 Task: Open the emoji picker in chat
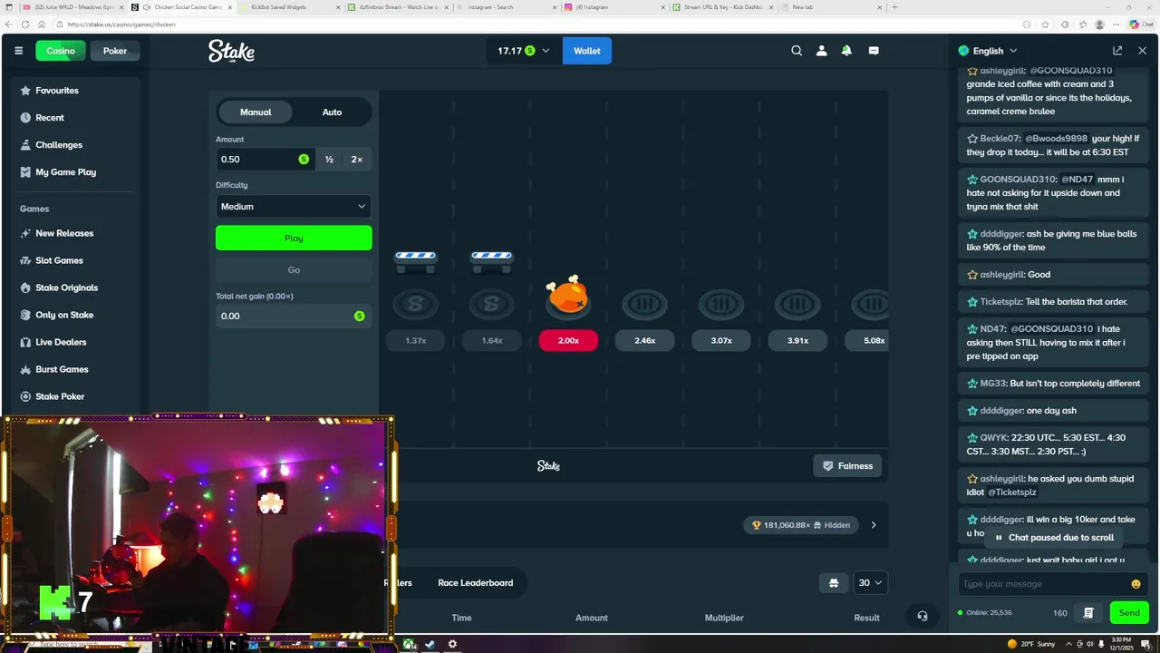(x=1136, y=584)
